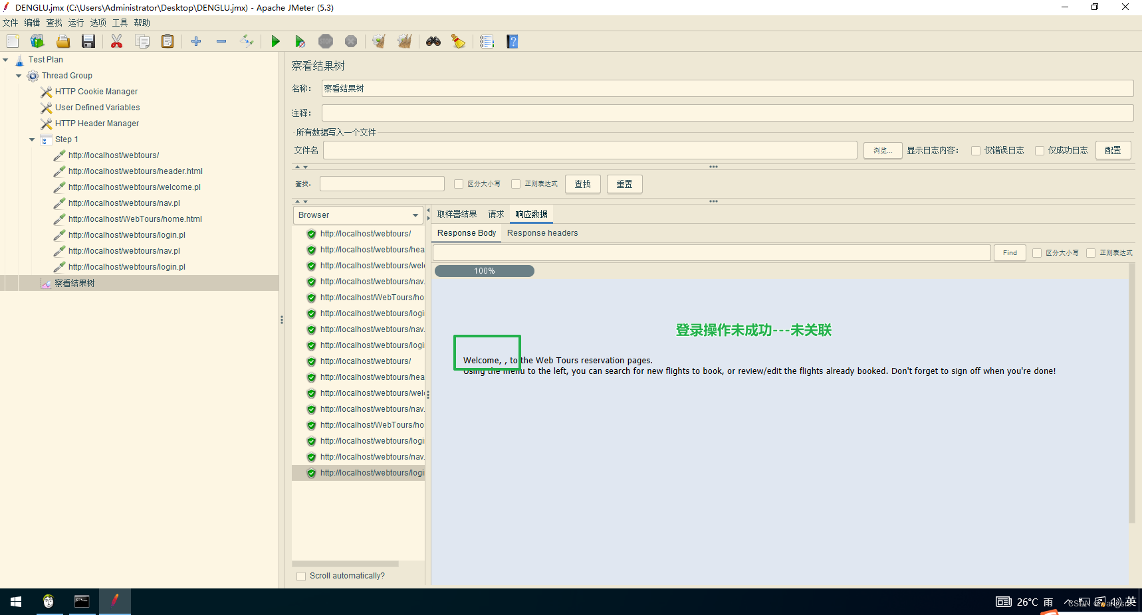Click Start no pauses icon

point(300,41)
